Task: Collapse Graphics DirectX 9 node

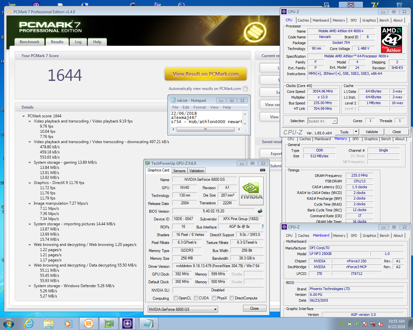Action: pyautogui.click(x=30, y=183)
